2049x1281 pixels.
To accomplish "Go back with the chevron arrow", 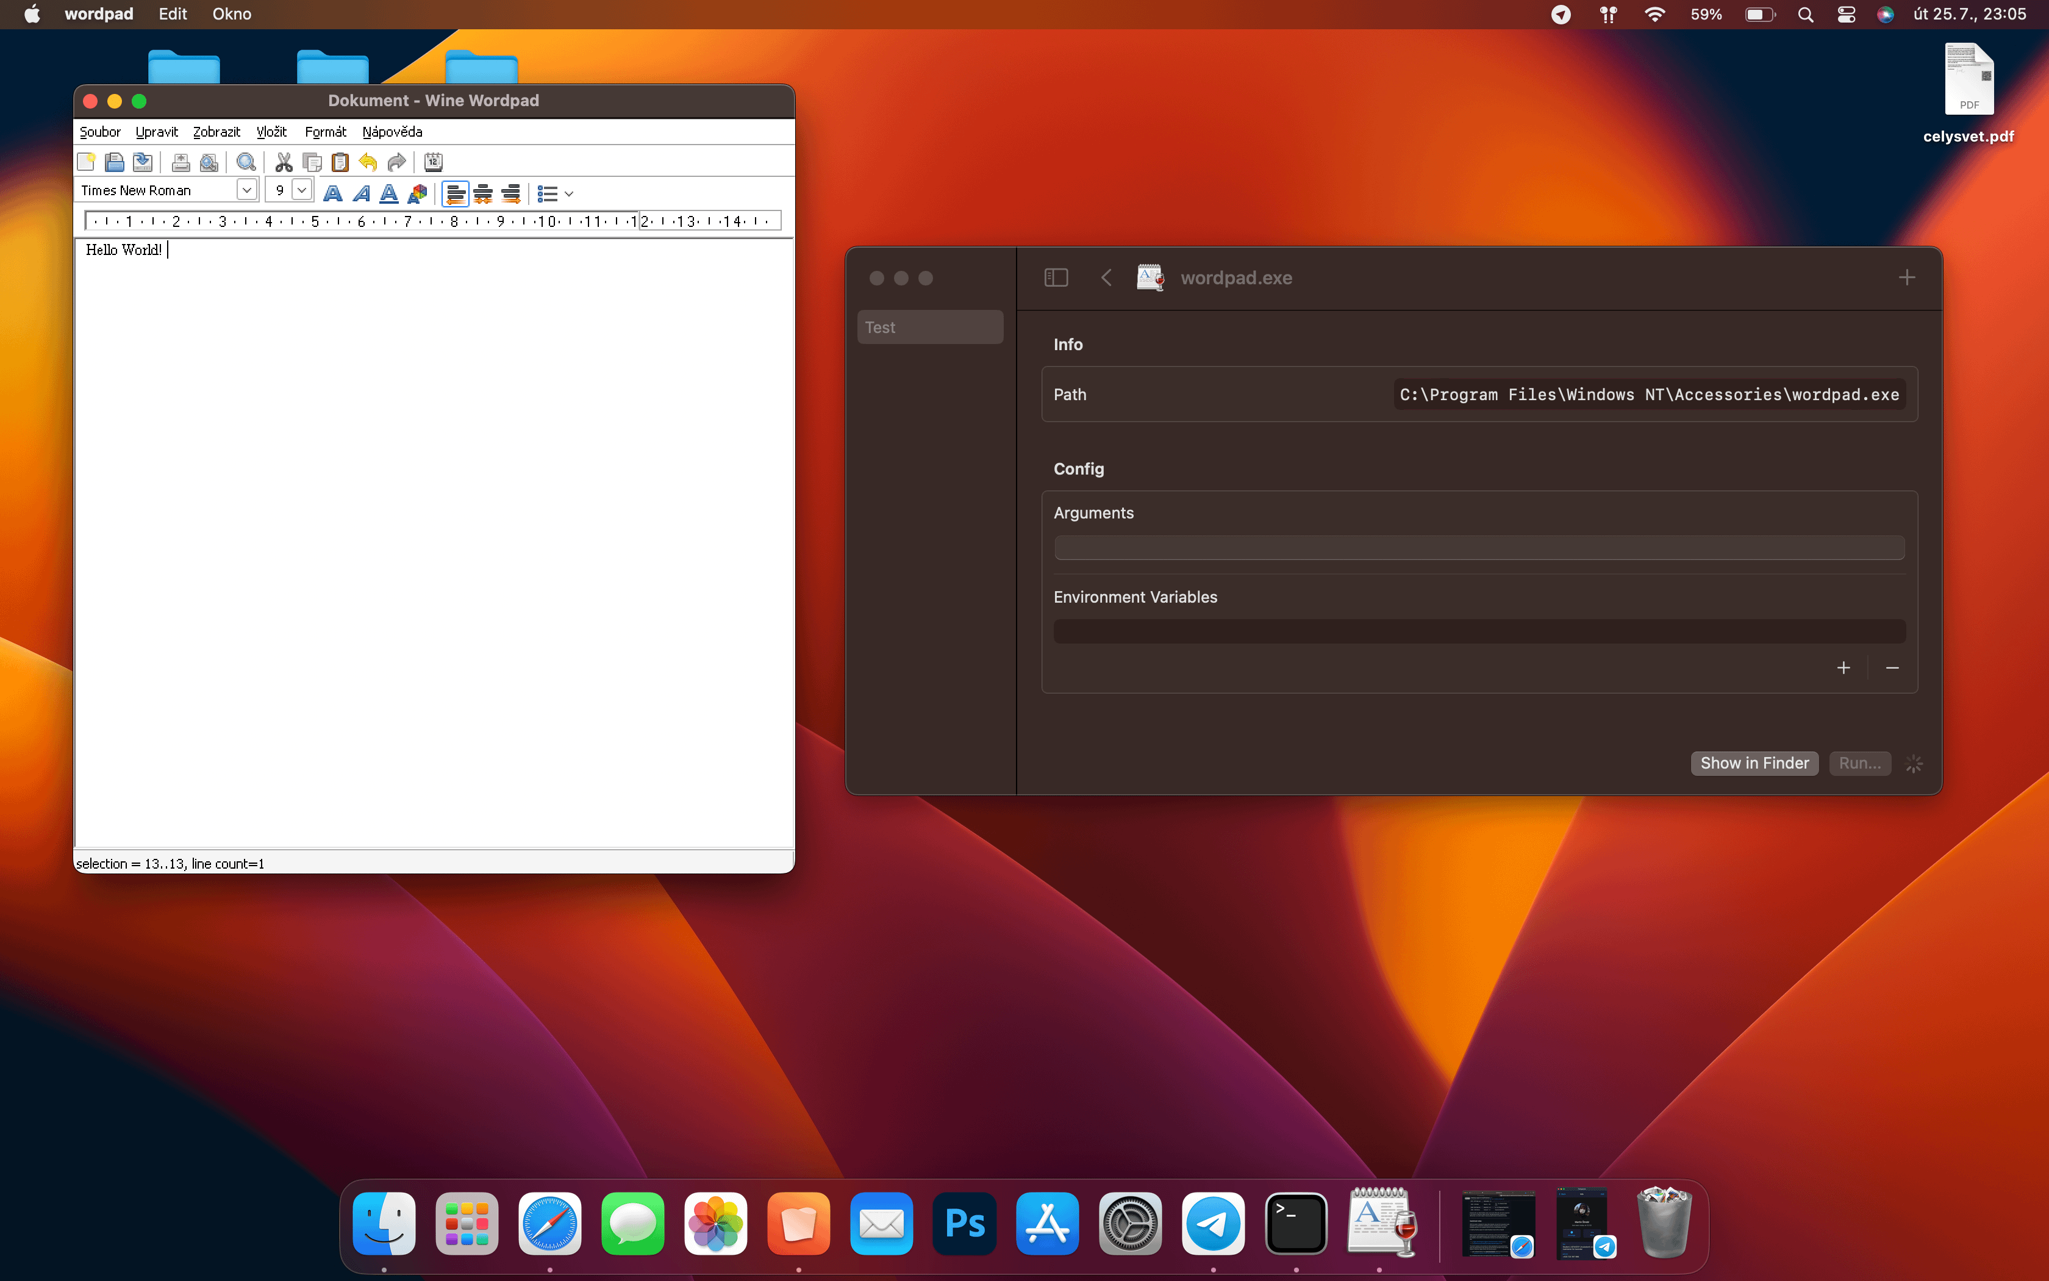I will pyautogui.click(x=1106, y=278).
